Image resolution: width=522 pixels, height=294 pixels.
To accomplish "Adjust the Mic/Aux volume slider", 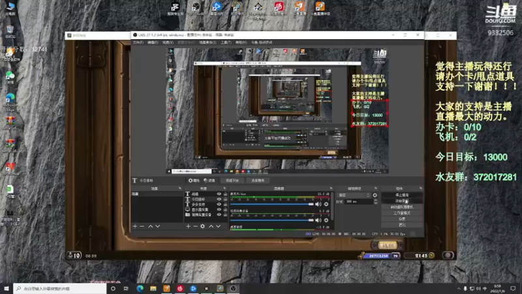I will tap(271, 204).
